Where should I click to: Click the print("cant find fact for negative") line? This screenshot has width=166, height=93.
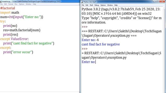(x=29, y=43)
